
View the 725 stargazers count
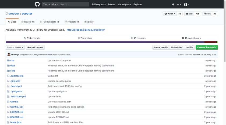tap(197, 14)
